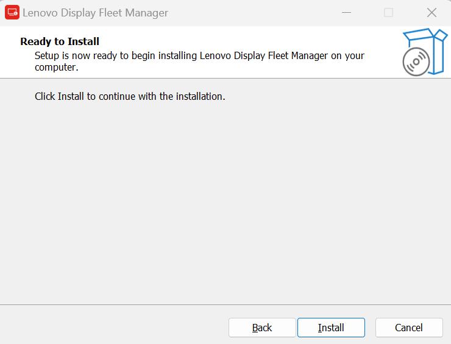Minimize the setup window
Viewport: 451px width, 344px height.
tap(346, 13)
